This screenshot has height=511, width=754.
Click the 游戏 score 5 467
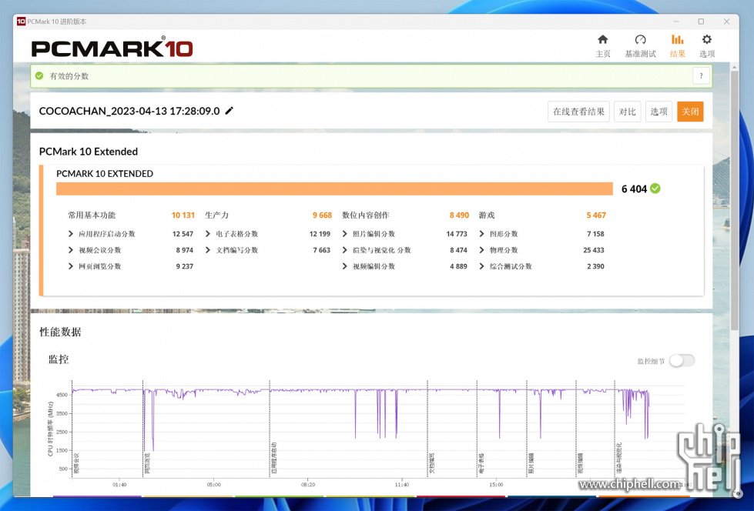pyautogui.click(x=596, y=215)
